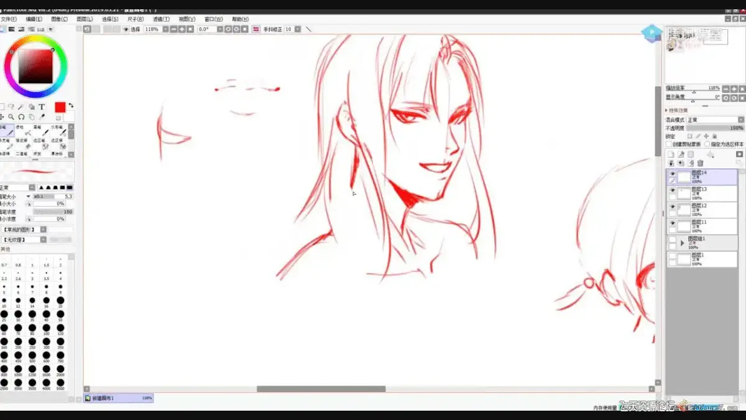Enable 指定为选区样本 checkbox
The width and height of the screenshot is (746, 420).
pos(707,144)
